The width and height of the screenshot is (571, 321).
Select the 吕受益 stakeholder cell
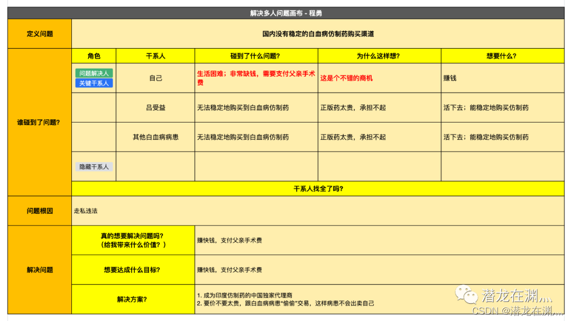[x=155, y=108]
